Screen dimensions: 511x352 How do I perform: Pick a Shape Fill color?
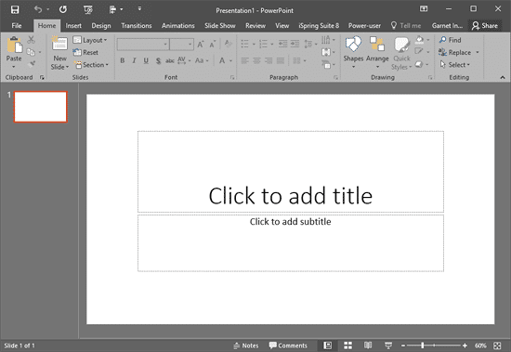pyautogui.click(x=419, y=40)
